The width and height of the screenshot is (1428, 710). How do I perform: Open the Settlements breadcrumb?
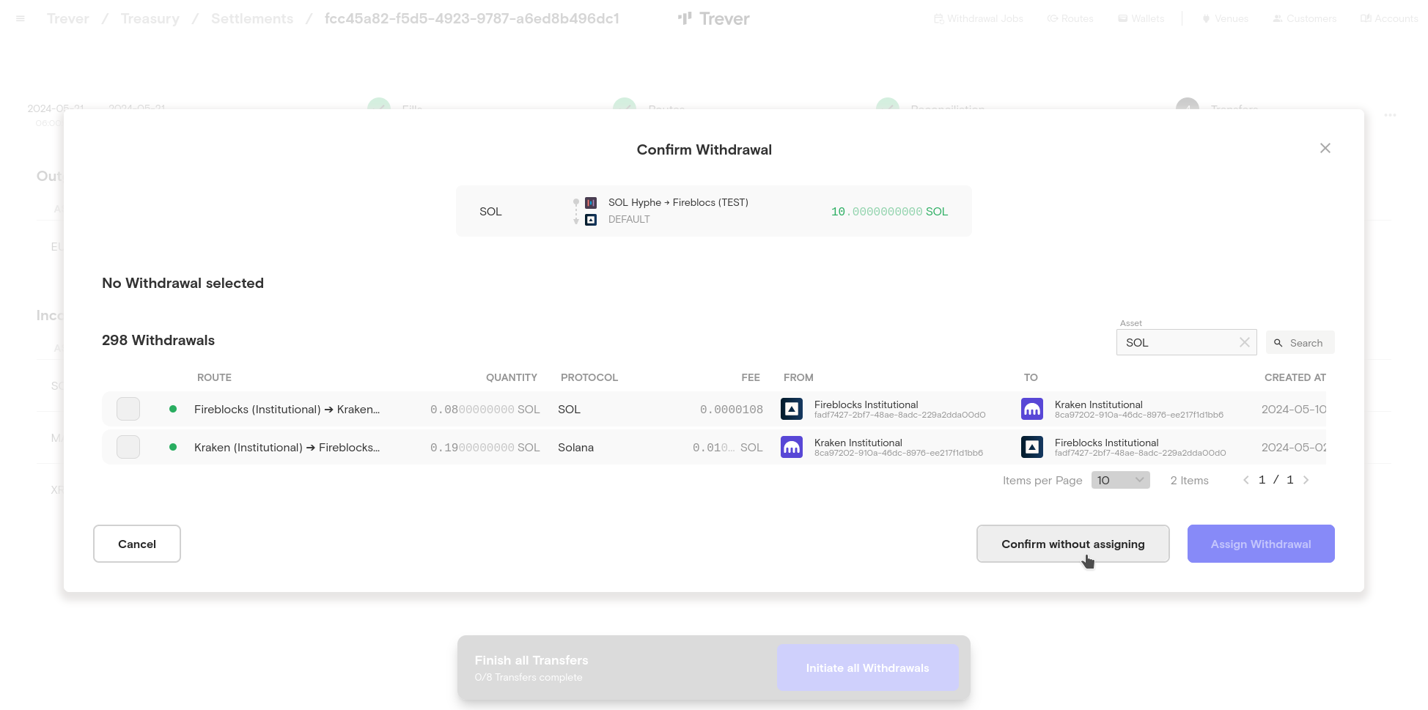pyautogui.click(x=252, y=18)
